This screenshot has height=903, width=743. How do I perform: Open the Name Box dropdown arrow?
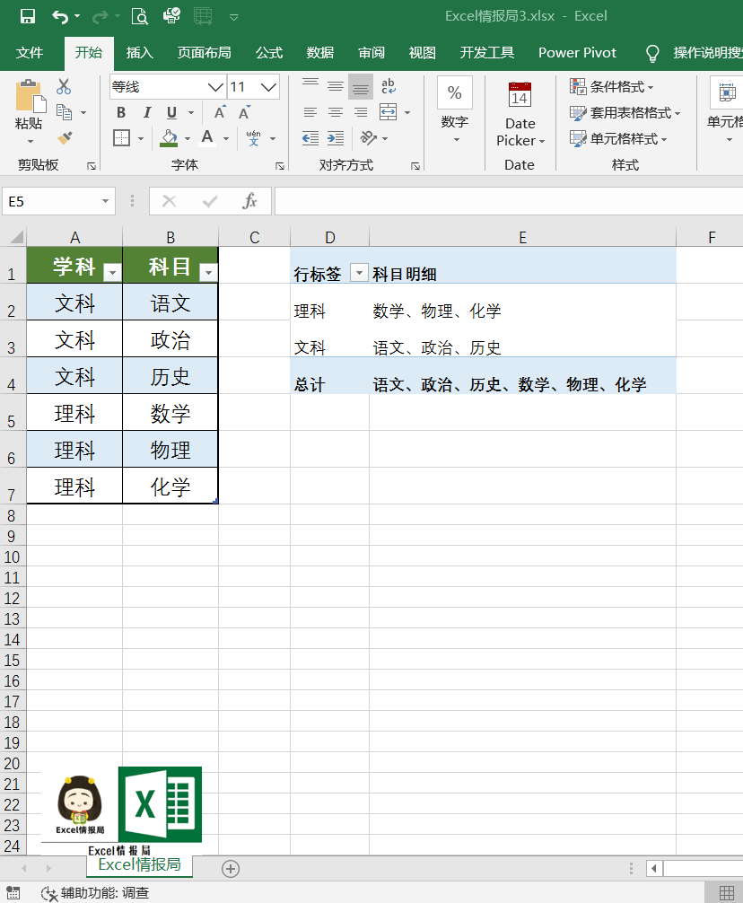105,201
